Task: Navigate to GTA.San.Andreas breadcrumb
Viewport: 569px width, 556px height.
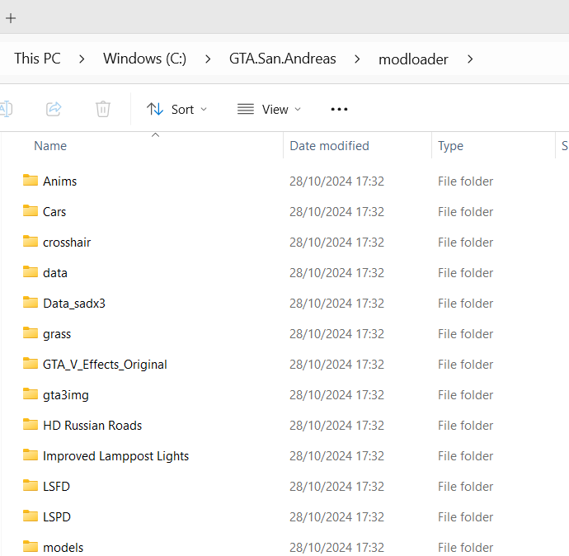Action: click(x=282, y=59)
